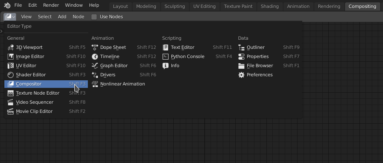The image size is (383, 163).
Task: Open the Help menu
Action: 94,5
